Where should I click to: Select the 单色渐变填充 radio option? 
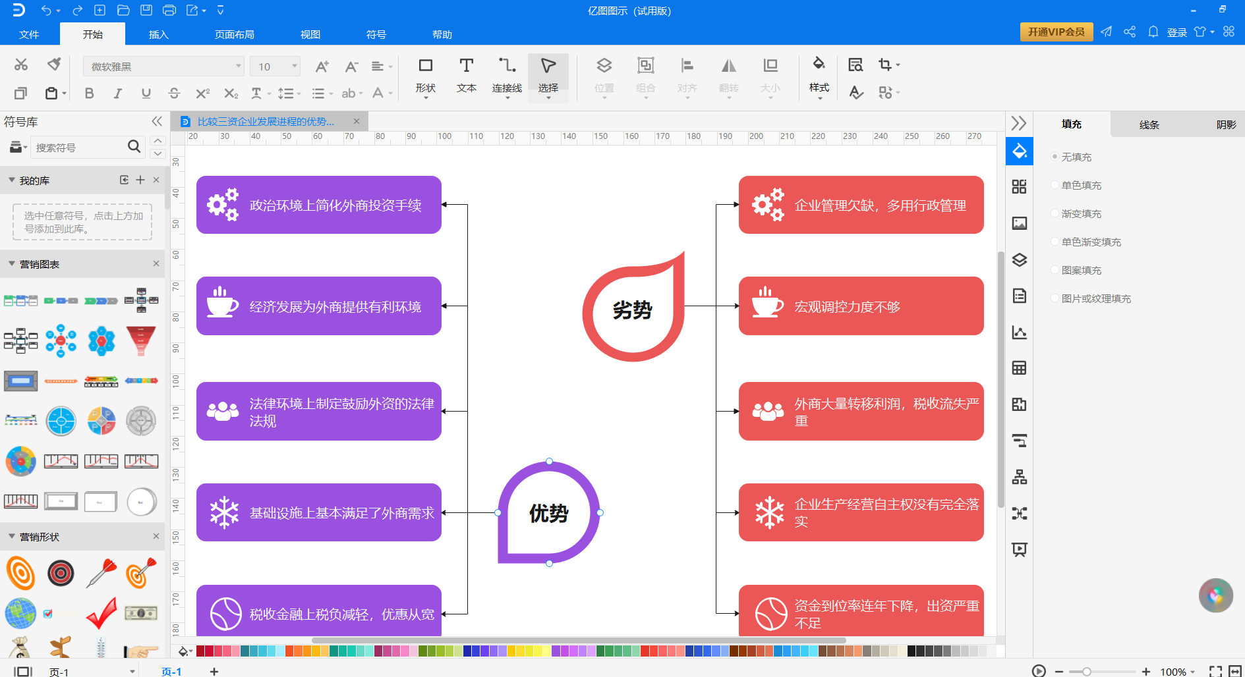(x=1055, y=242)
